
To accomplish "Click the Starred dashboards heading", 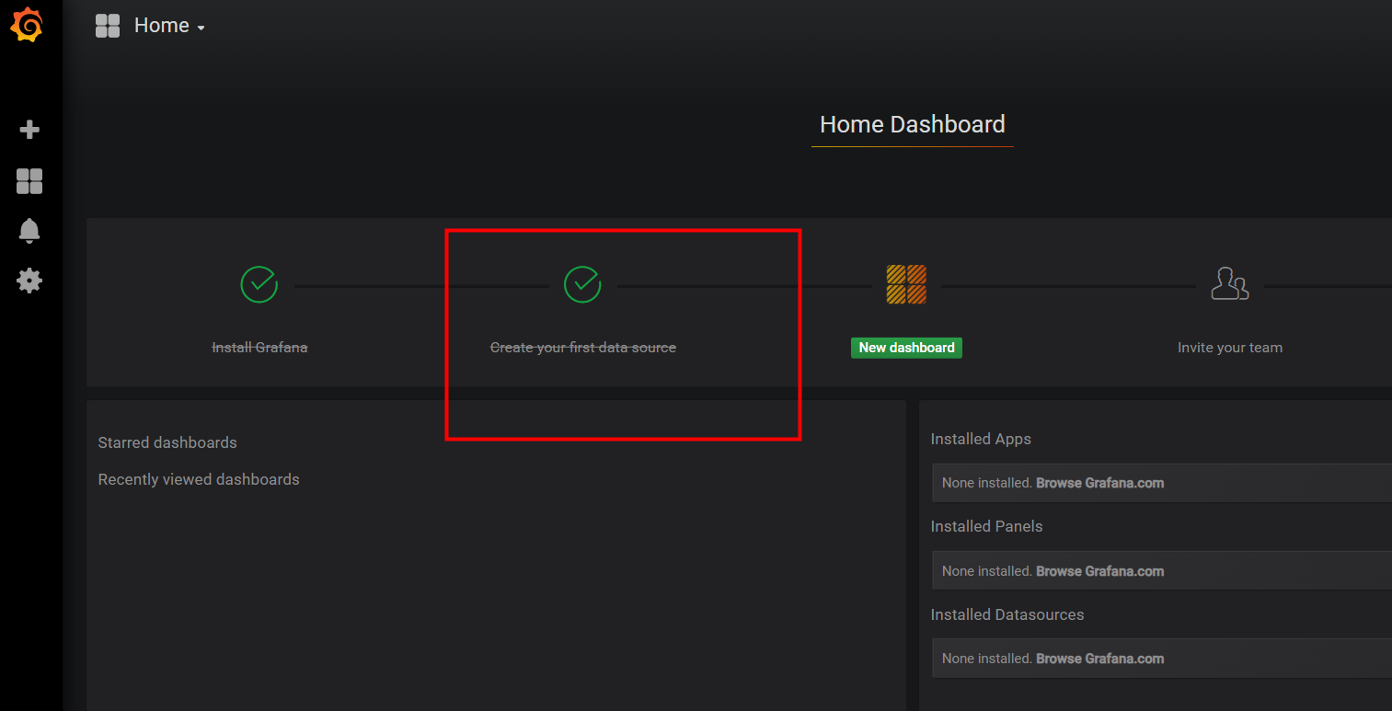I will (167, 442).
